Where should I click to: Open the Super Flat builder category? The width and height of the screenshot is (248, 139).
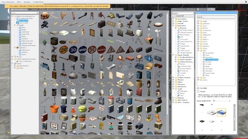(25, 34)
